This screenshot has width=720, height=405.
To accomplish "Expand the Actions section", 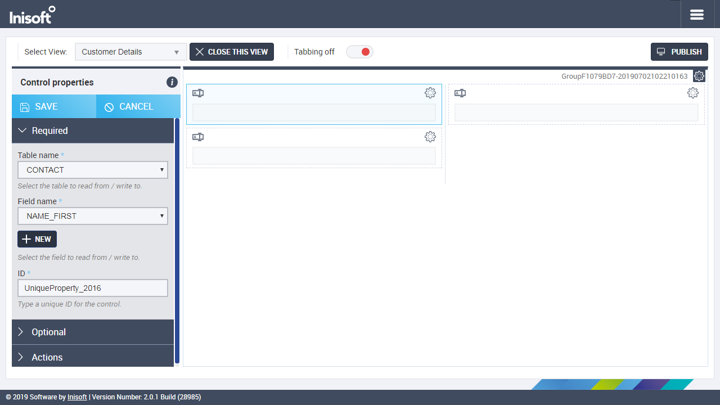I will [x=93, y=357].
